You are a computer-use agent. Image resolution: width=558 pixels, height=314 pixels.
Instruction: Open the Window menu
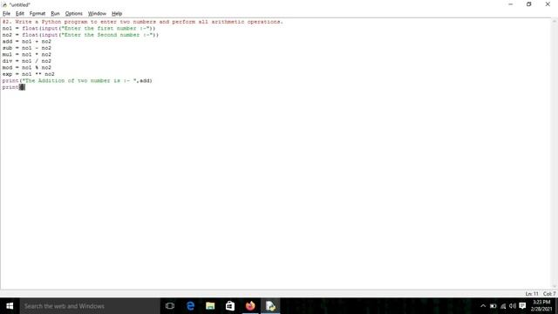97,14
